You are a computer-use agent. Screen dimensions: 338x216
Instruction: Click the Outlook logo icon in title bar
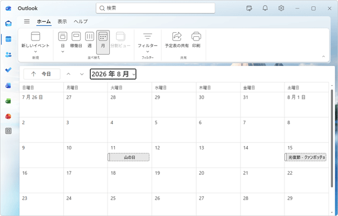tap(8, 8)
